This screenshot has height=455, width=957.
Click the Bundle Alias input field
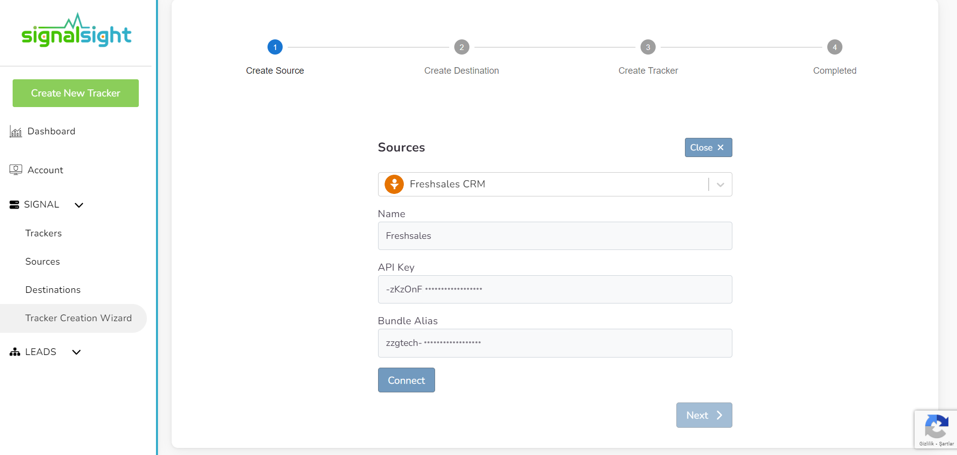tap(555, 343)
